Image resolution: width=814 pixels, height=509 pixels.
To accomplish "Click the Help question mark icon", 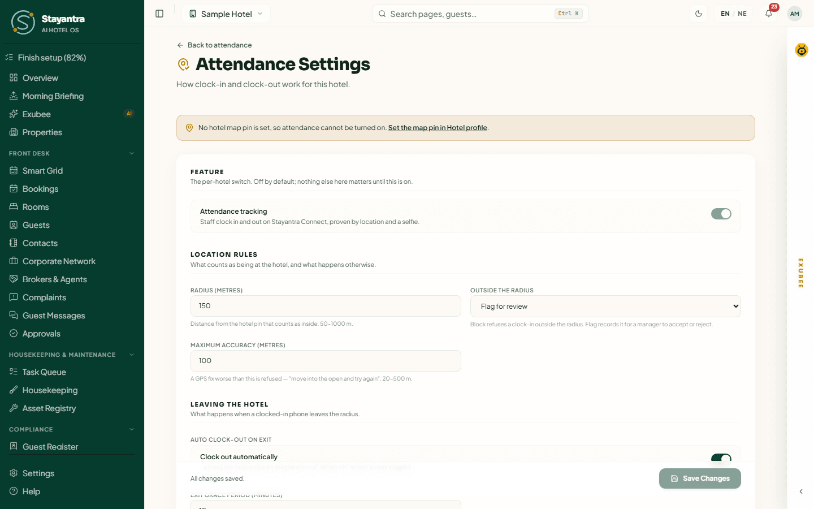I will (14, 491).
